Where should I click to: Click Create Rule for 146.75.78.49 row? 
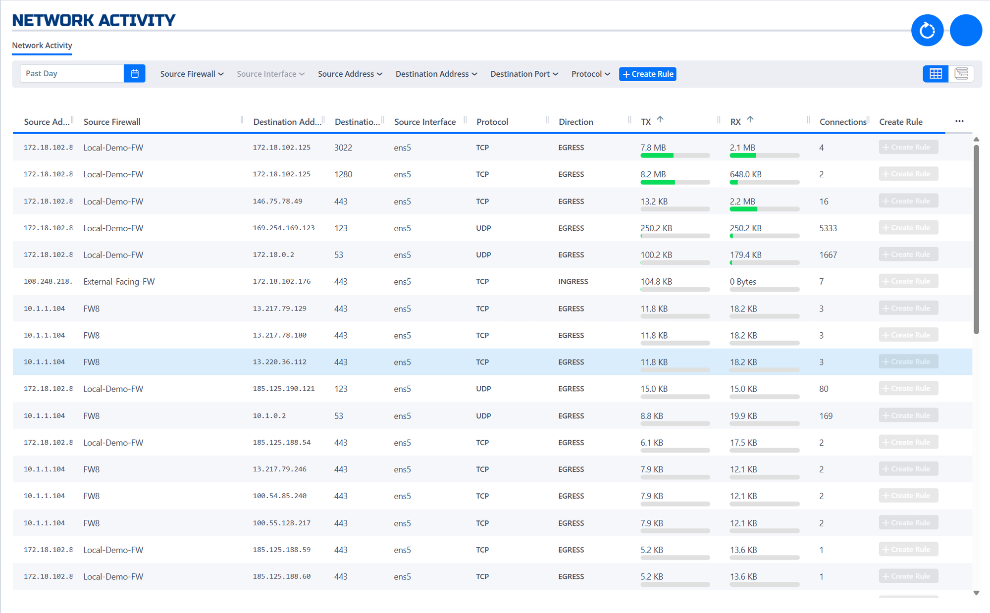[x=908, y=201]
